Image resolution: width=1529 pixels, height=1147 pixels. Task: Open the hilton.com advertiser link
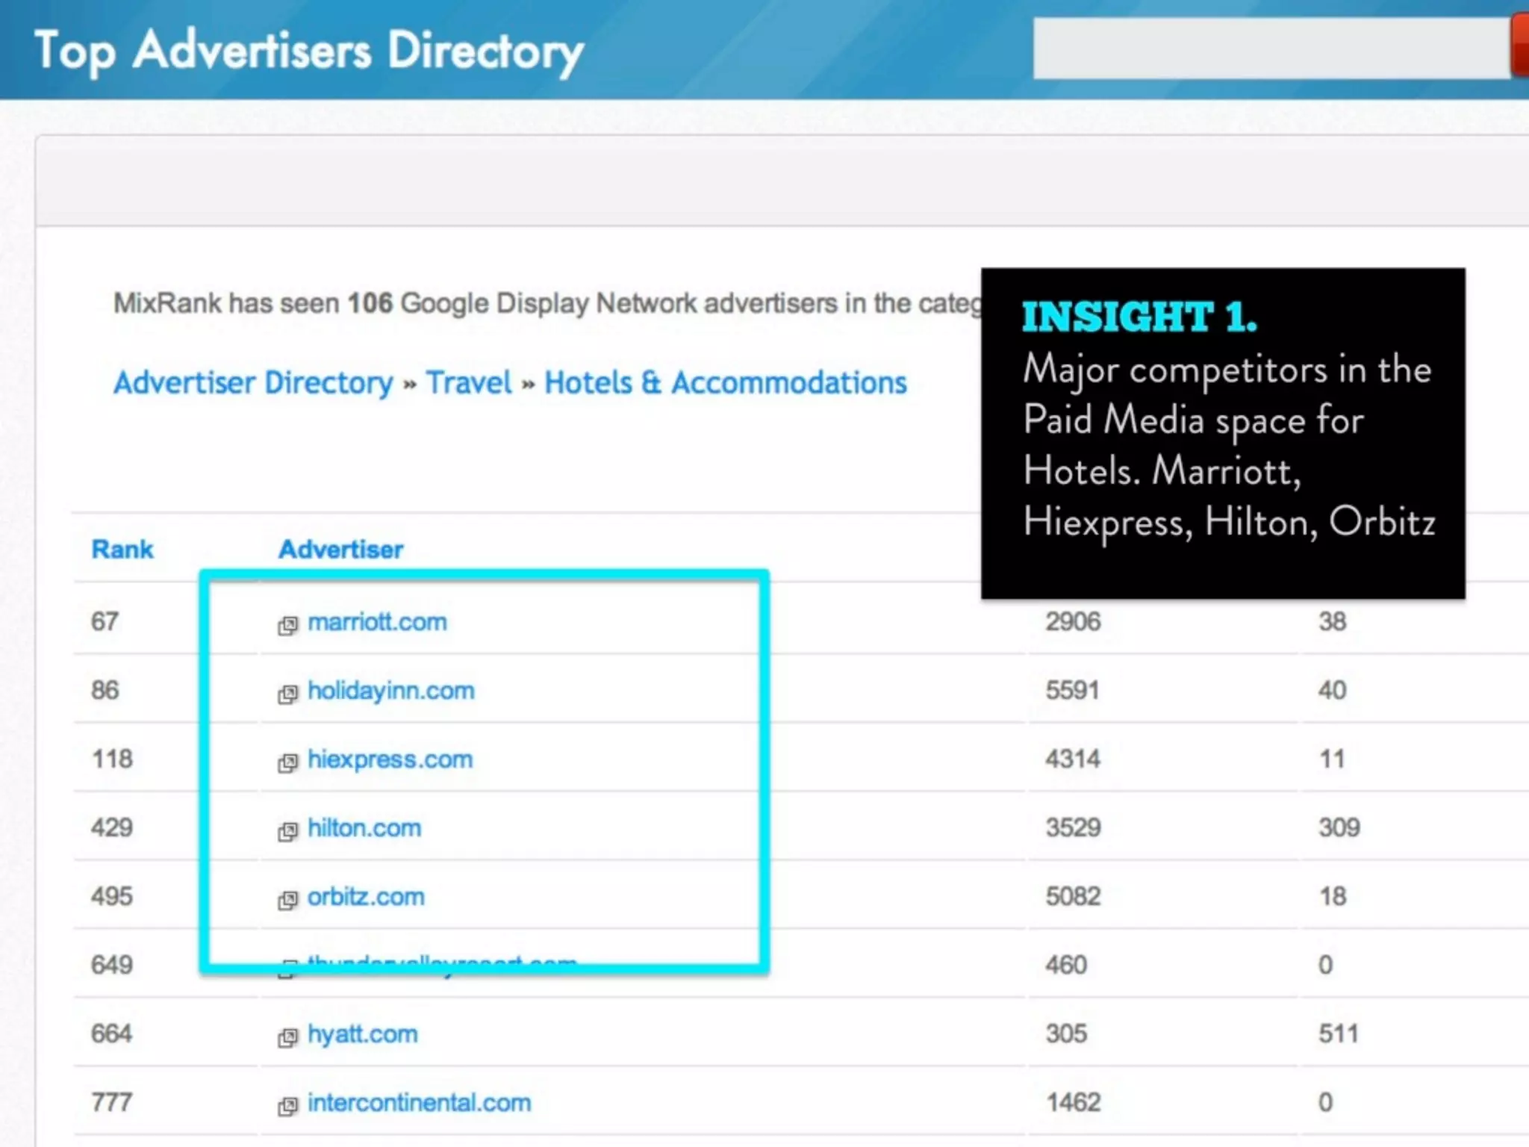(x=364, y=827)
